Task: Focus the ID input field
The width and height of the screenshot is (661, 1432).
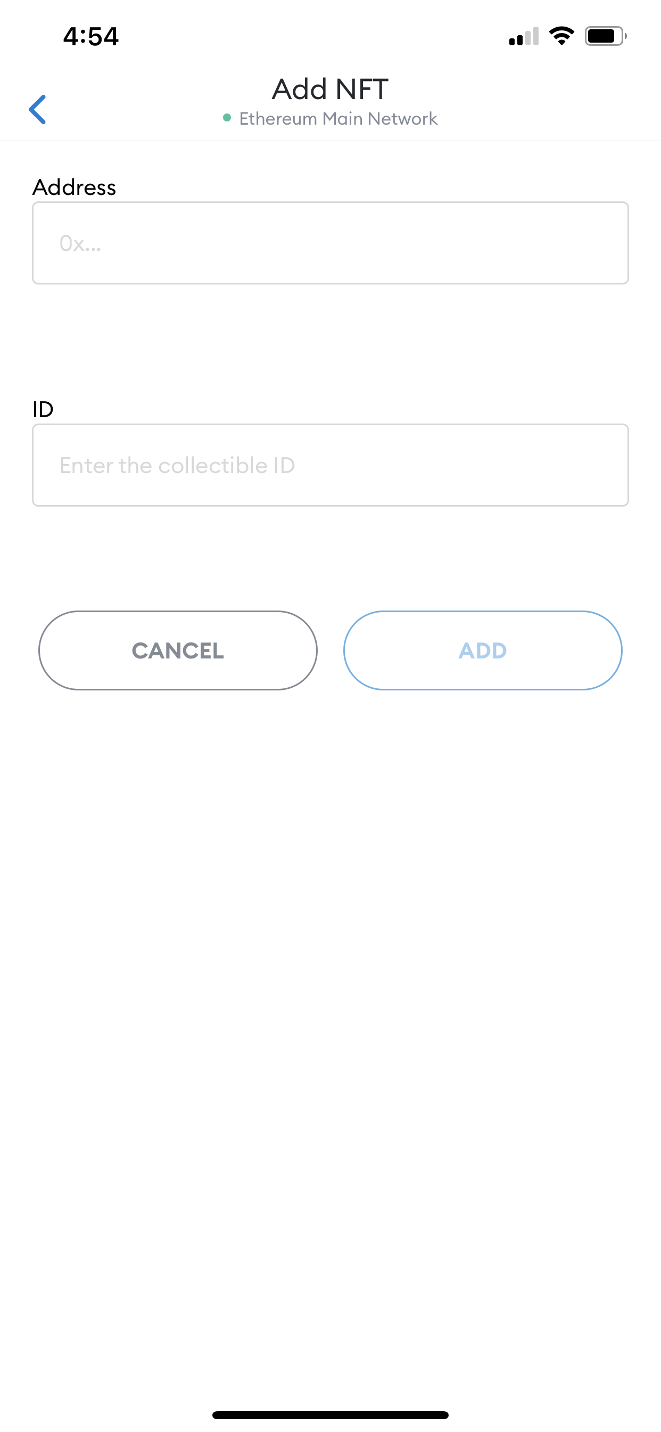Action: click(330, 465)
